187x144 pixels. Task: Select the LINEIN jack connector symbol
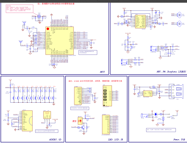(155, 49)
